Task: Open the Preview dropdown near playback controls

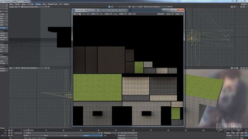Action: click(232, 136)
